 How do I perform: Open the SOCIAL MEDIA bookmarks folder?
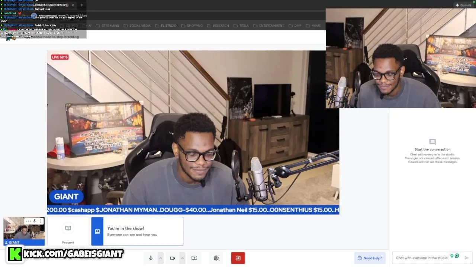click(x=137, y=26)
